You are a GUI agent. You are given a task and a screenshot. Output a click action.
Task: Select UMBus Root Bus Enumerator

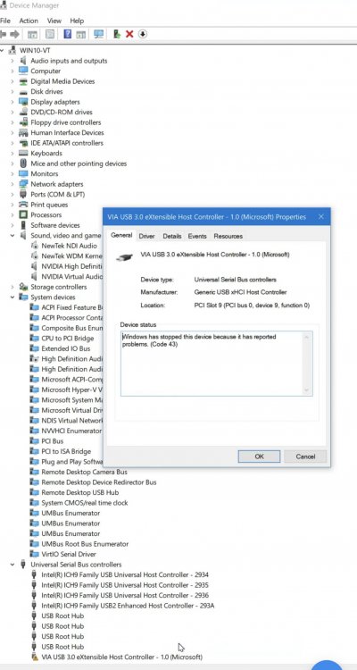coord(85,544)
